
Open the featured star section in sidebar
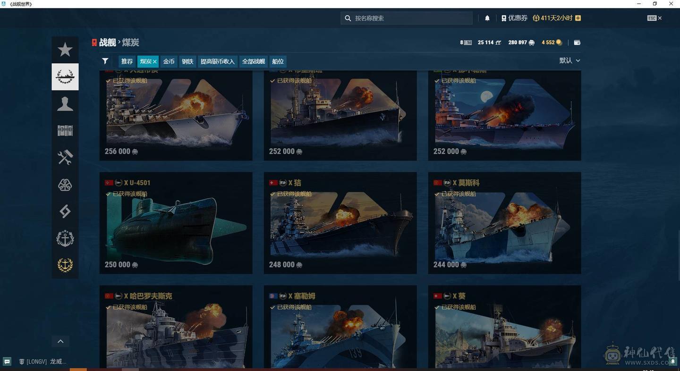pos(65,50)
